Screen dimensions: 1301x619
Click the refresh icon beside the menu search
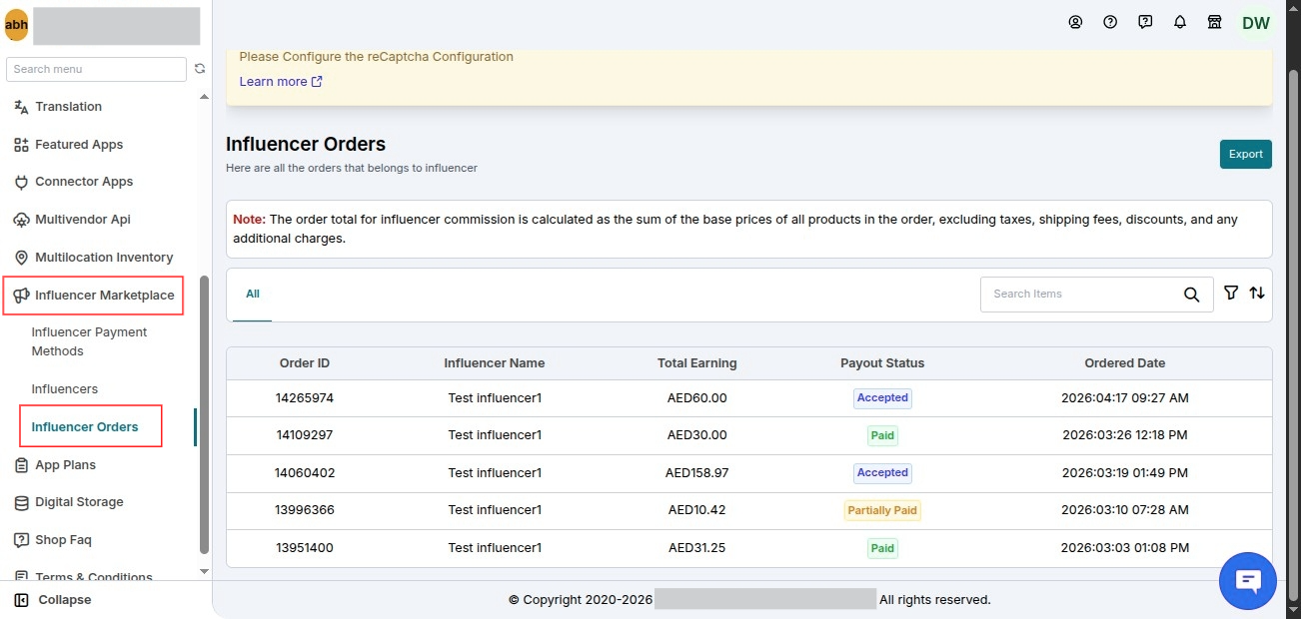point(200,69)
